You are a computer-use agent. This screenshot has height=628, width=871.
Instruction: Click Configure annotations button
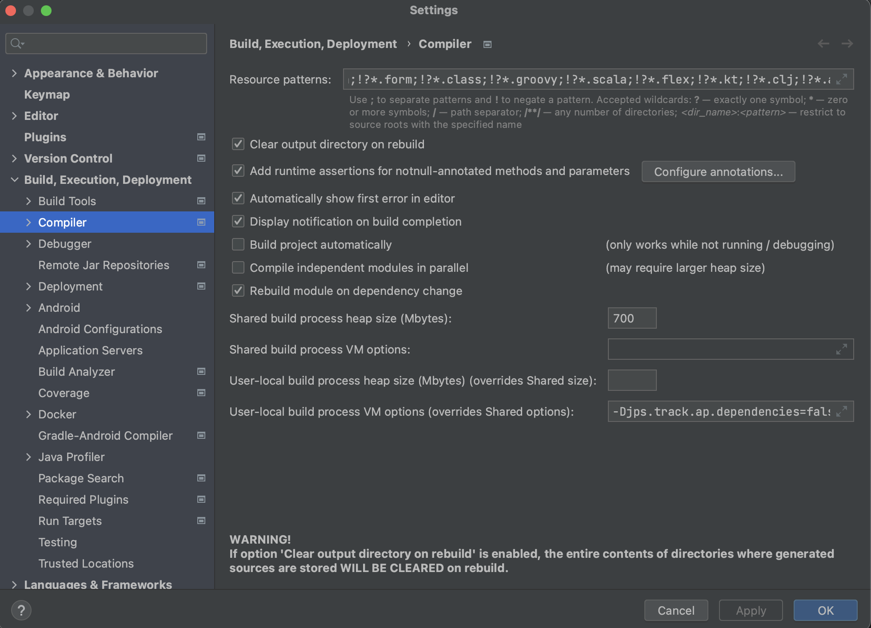719,171
